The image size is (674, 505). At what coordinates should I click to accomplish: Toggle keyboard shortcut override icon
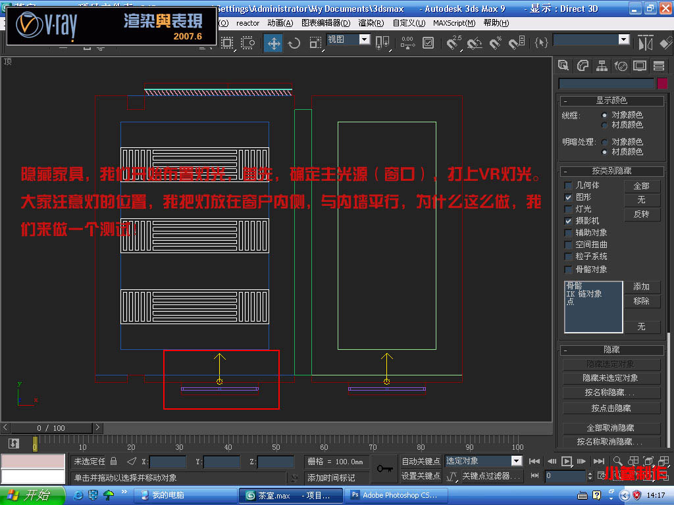(x=428, y=43)
